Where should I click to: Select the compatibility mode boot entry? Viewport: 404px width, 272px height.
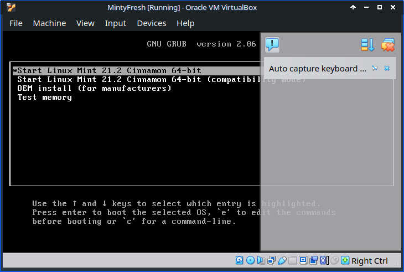click(x=161, y=79)
